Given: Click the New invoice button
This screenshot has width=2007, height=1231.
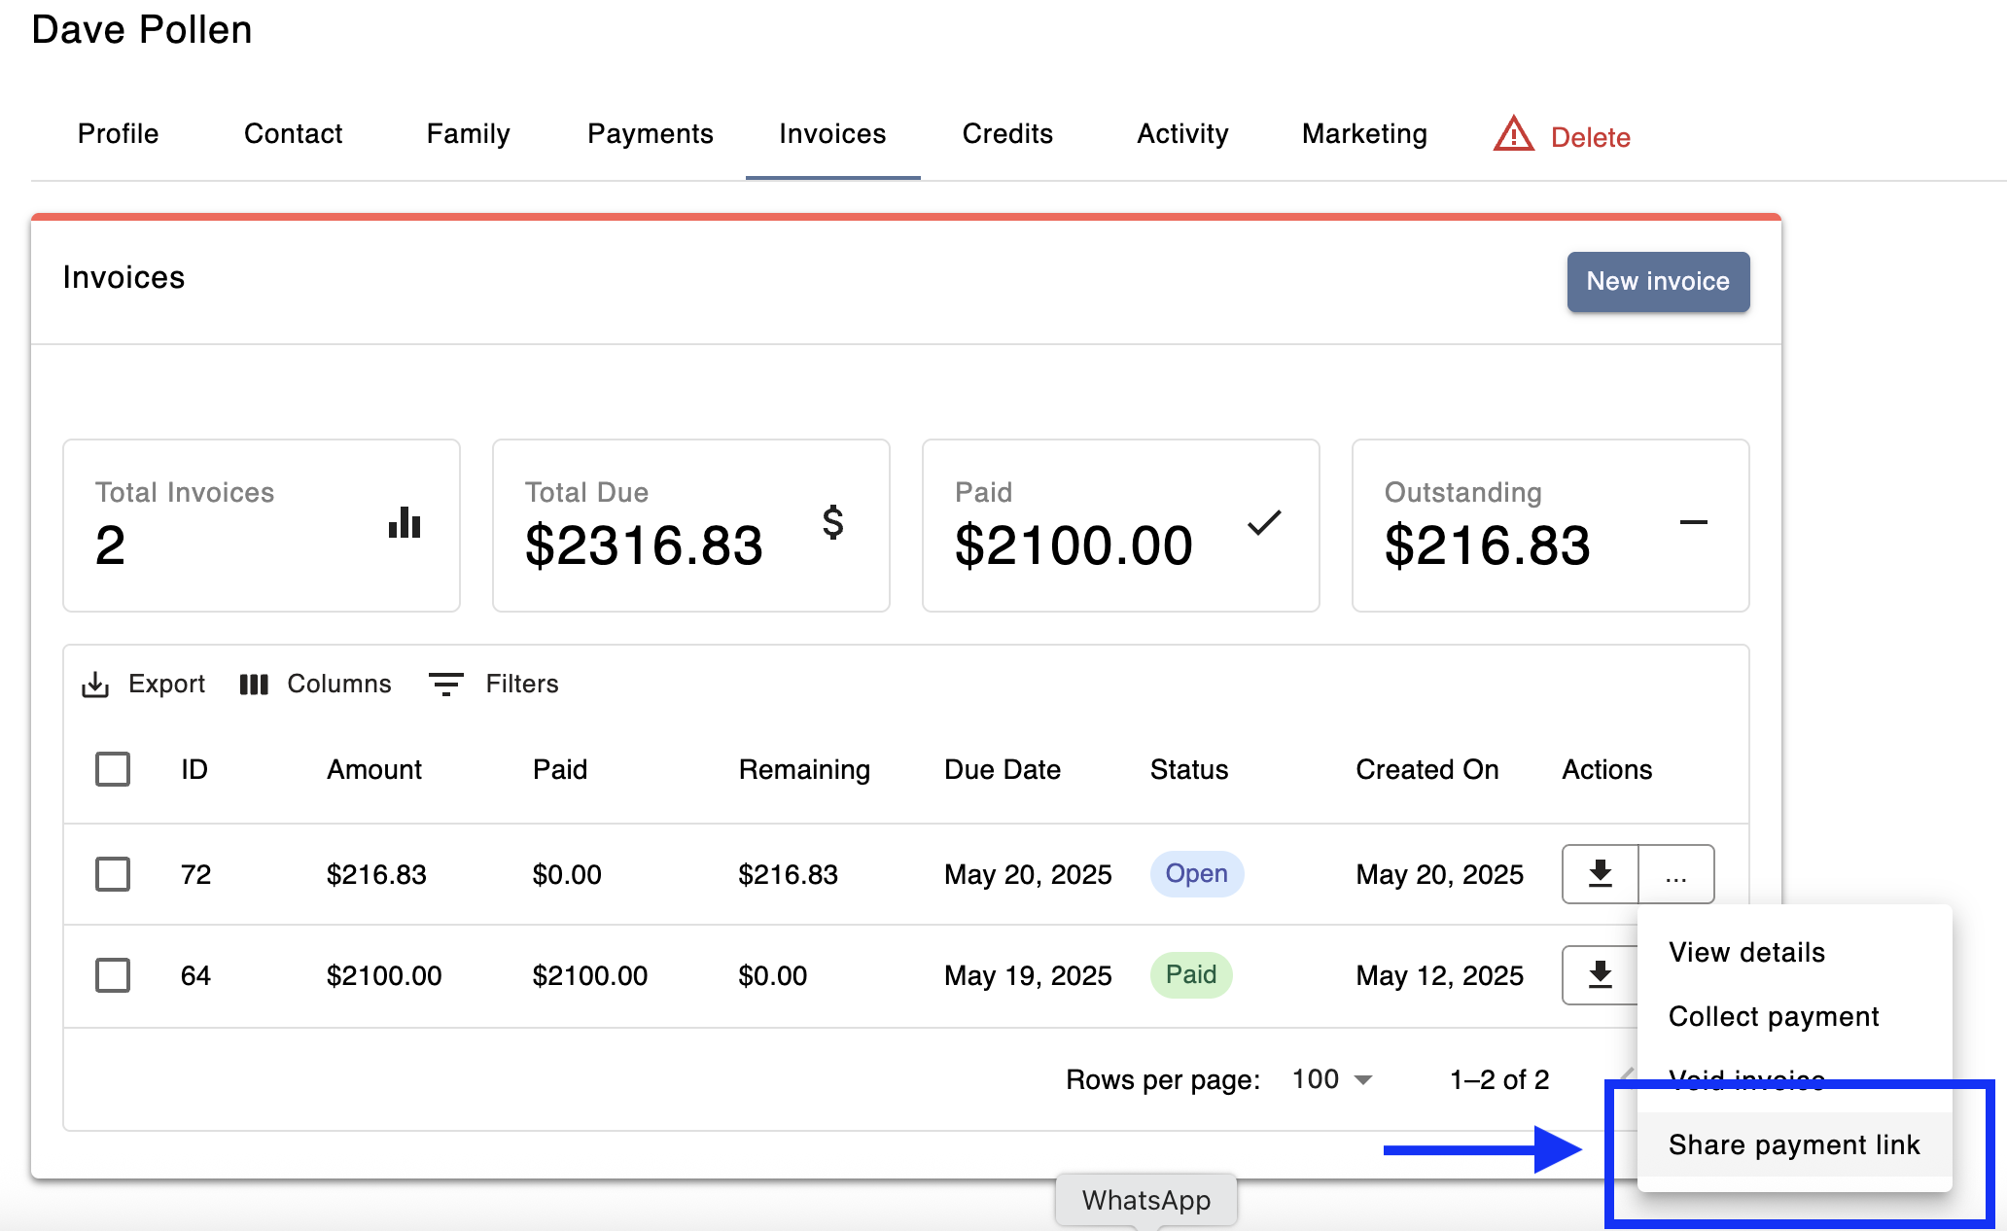Looking at the screenshot, I should coord(1658,282).
